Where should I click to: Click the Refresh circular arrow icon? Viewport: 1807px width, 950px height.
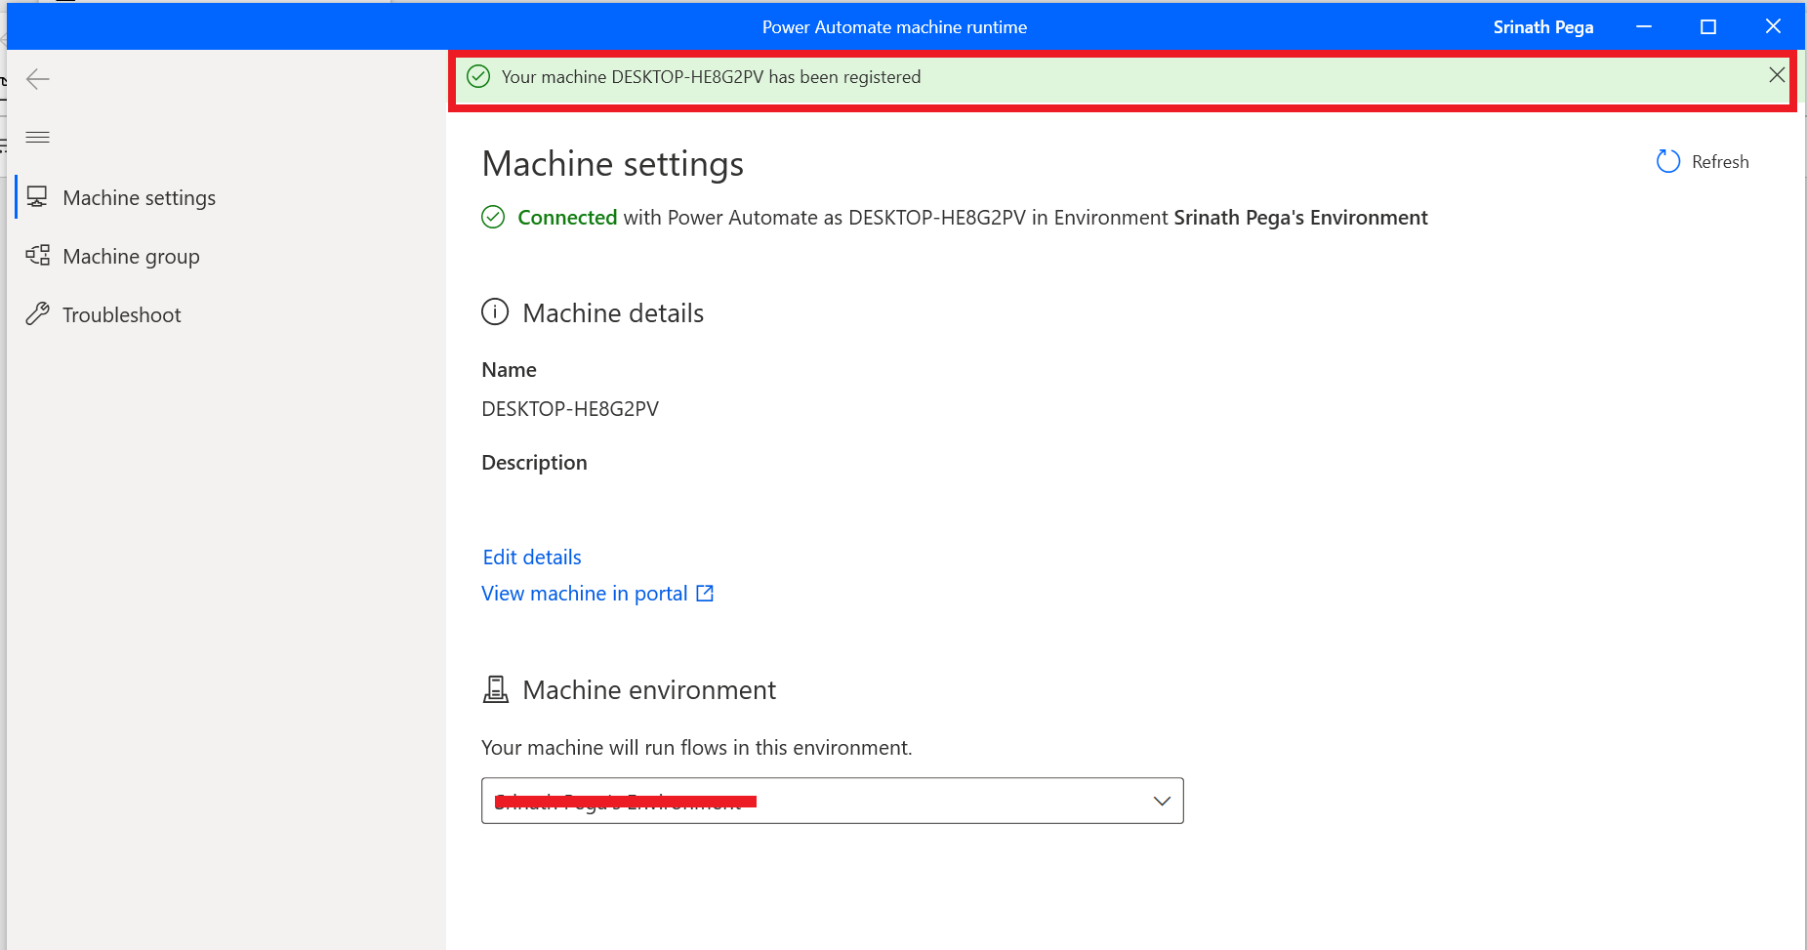tap(1667, 162)
